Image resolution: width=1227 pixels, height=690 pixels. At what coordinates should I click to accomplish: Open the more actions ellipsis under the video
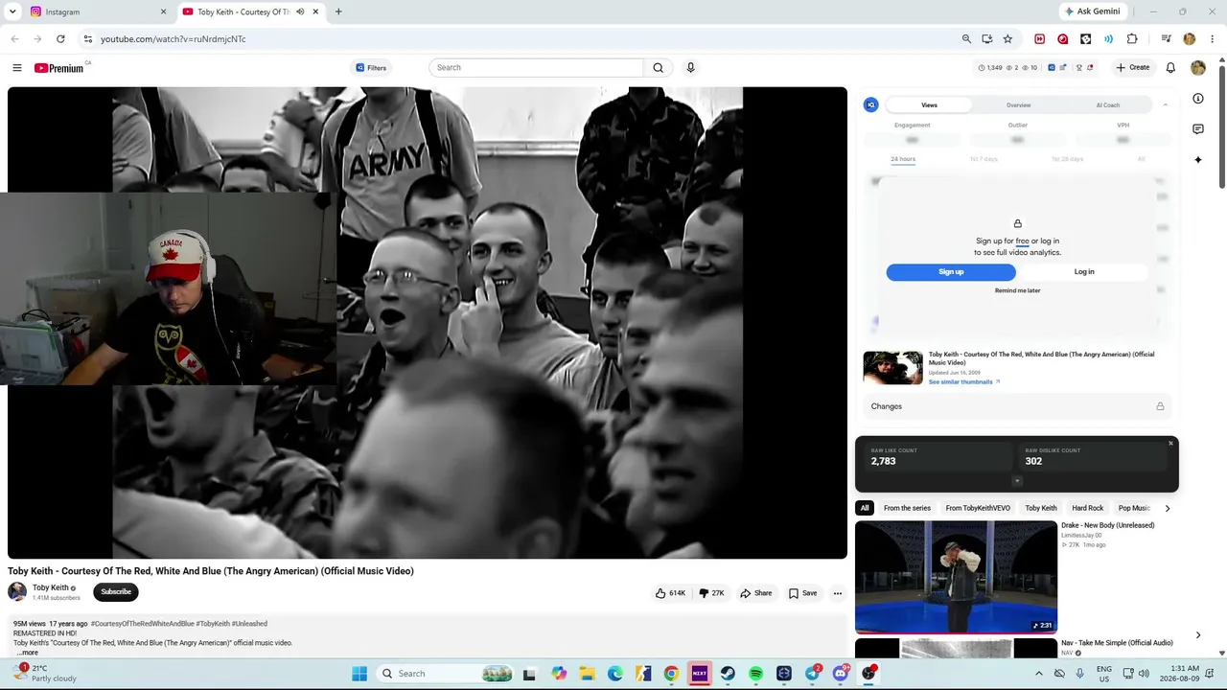coord(838,593)
